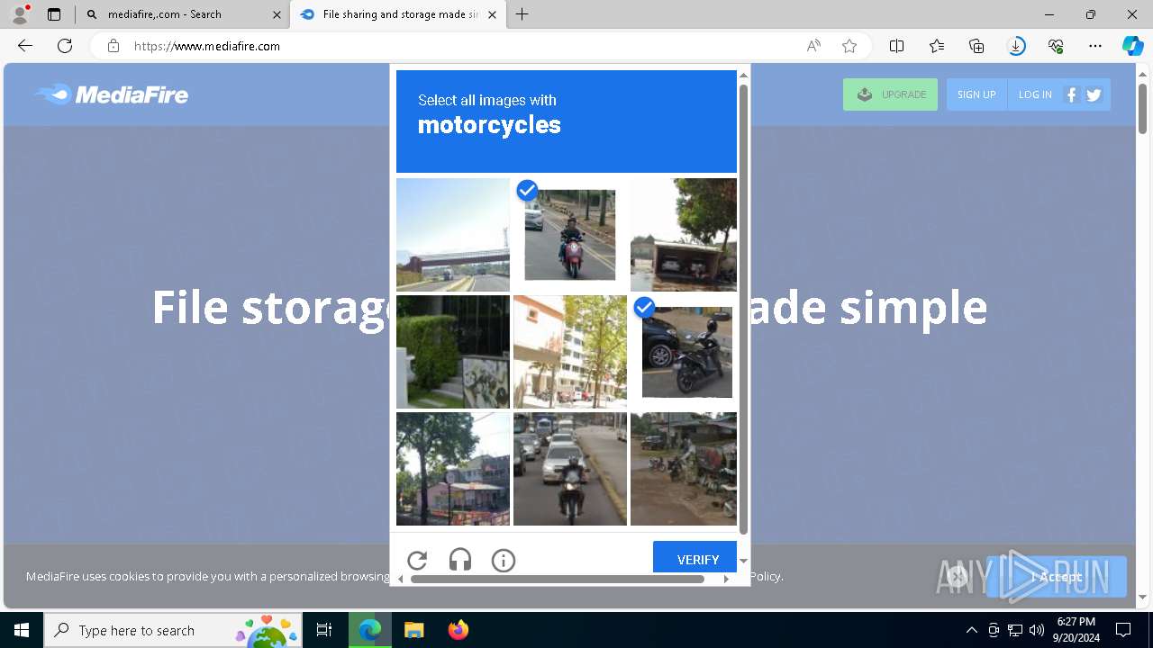Accept the cookies notice
The height and width of the screenshot is (648, 1153).
click(1057, 577)
